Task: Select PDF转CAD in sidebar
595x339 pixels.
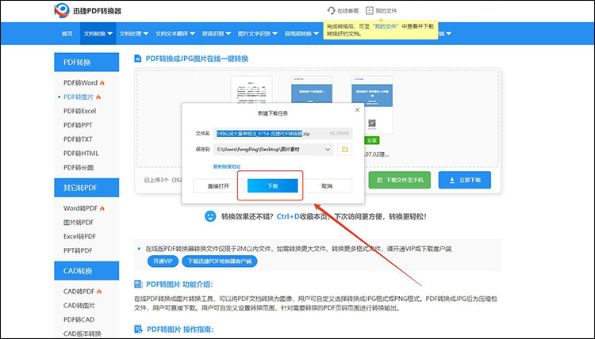Action: click(79, 319)
